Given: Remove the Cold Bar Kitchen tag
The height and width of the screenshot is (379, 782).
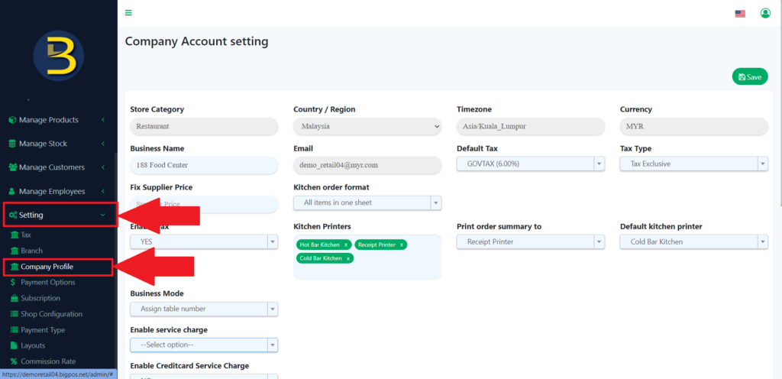Looking at the screenshot, I should click(x=348, y=258).
